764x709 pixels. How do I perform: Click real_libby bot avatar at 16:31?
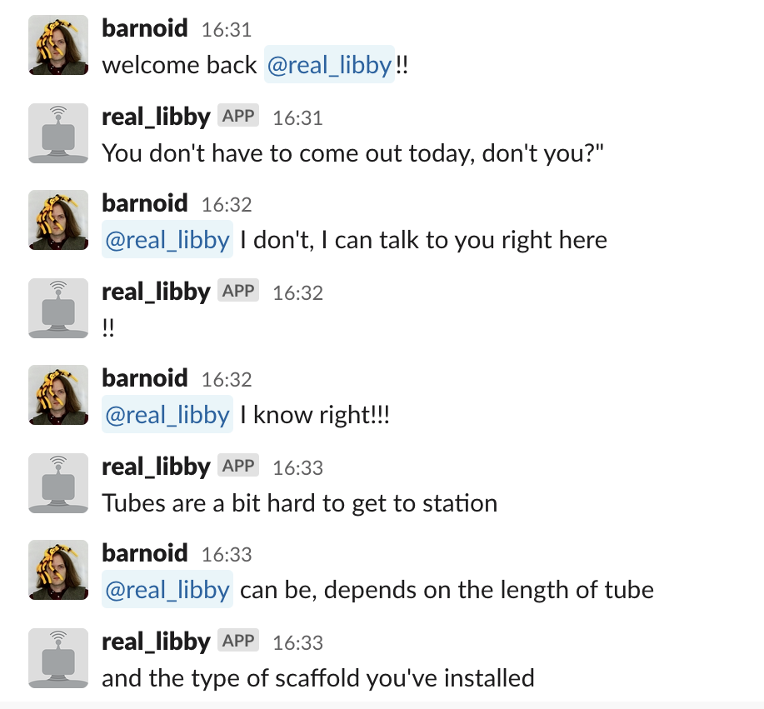(58, 133)
